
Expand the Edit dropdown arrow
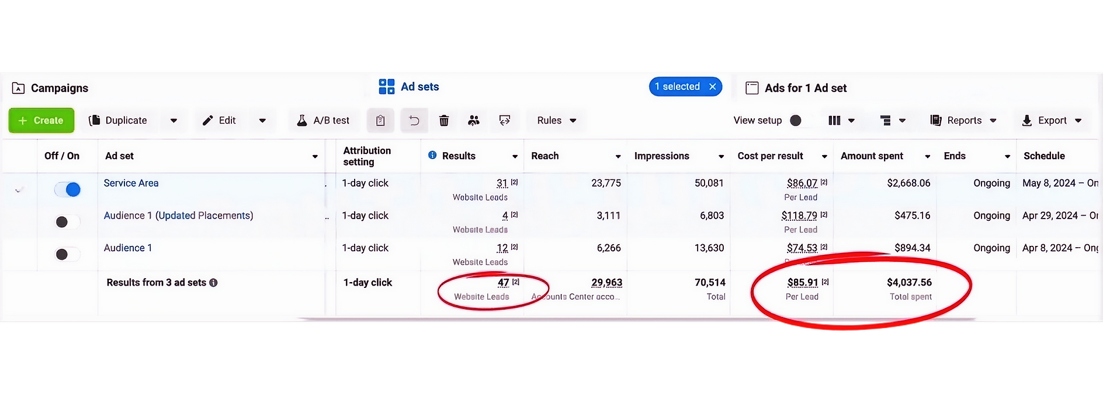pos(262,121)
